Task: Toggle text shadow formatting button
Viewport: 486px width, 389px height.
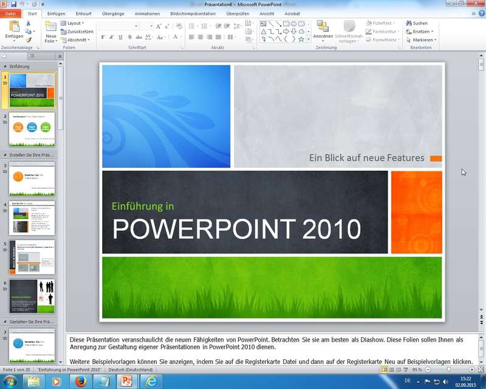Action: point(129,37)
